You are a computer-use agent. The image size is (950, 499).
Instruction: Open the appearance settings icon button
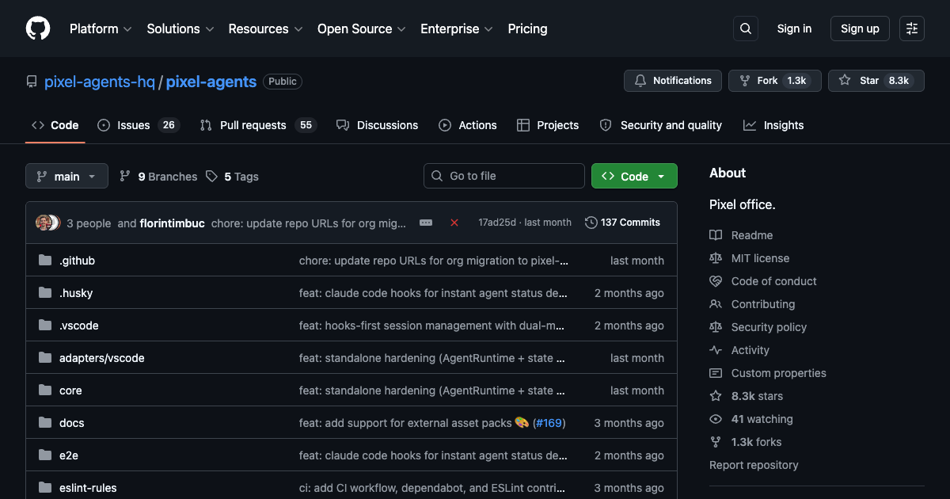click(x=912, y=29)
